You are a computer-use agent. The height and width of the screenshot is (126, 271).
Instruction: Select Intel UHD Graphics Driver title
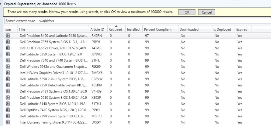coord(53,48)
